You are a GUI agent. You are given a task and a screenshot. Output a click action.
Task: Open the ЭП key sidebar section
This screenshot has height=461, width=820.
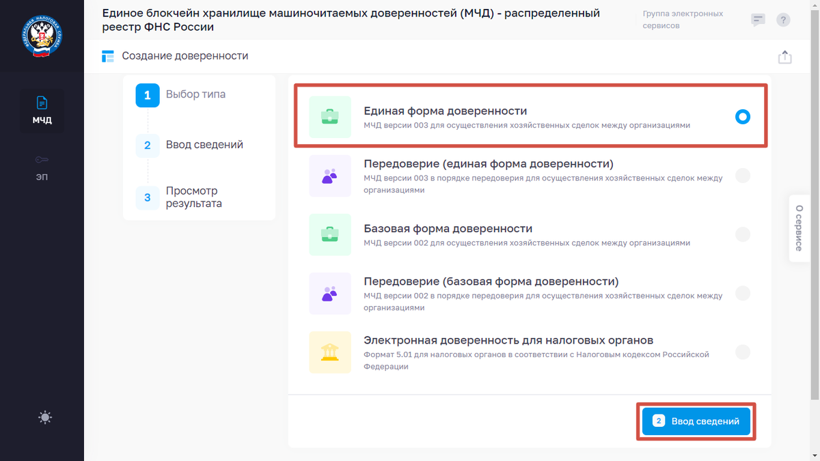[42, 167]
